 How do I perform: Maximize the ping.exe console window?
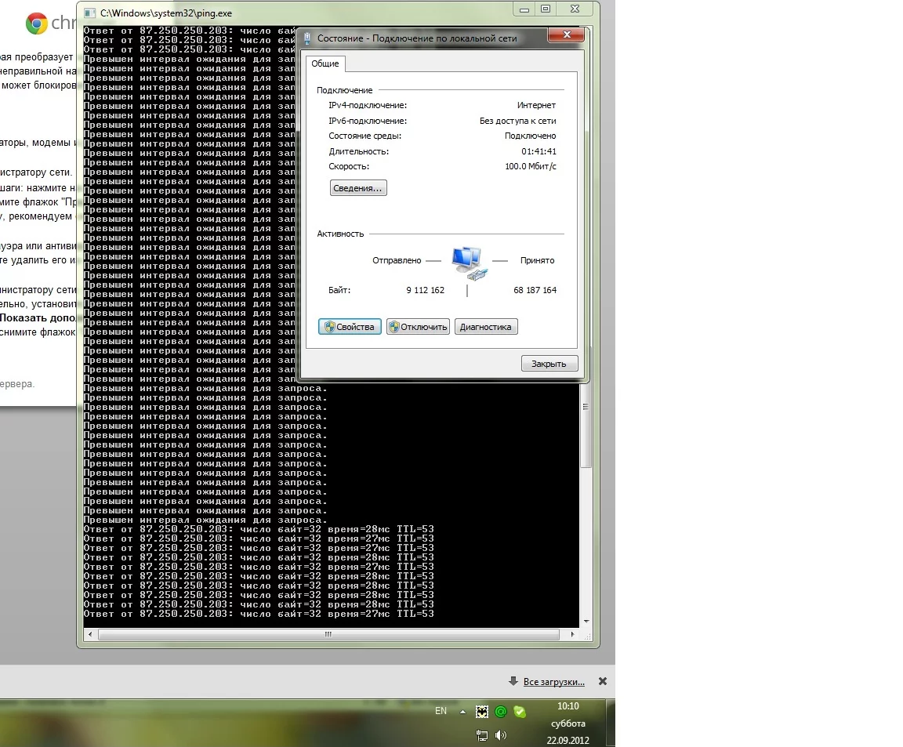click(546, 9)
